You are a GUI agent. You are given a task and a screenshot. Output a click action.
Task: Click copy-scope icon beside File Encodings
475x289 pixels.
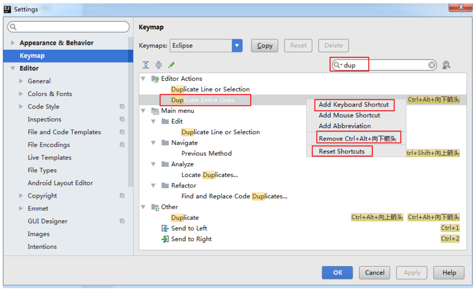tap(122, 145)
